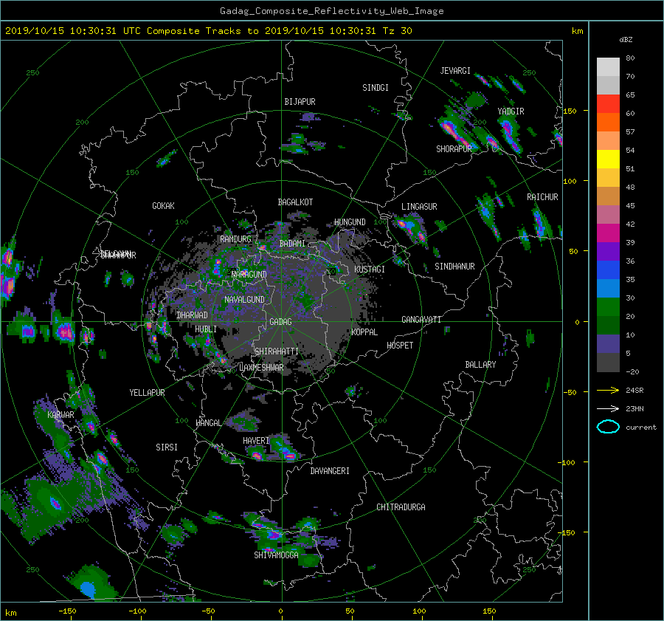The image size is (664, 621).
Task: Click the SHIVAMOGGA city label
Action: pyautogui.click(x=276, y=555)
